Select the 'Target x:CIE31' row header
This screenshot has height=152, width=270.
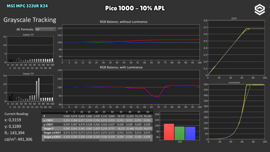(x=52, y=133)
